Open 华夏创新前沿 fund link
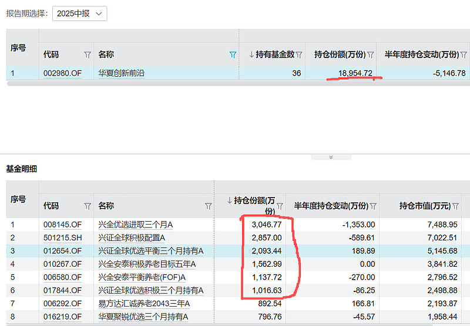 121,73
